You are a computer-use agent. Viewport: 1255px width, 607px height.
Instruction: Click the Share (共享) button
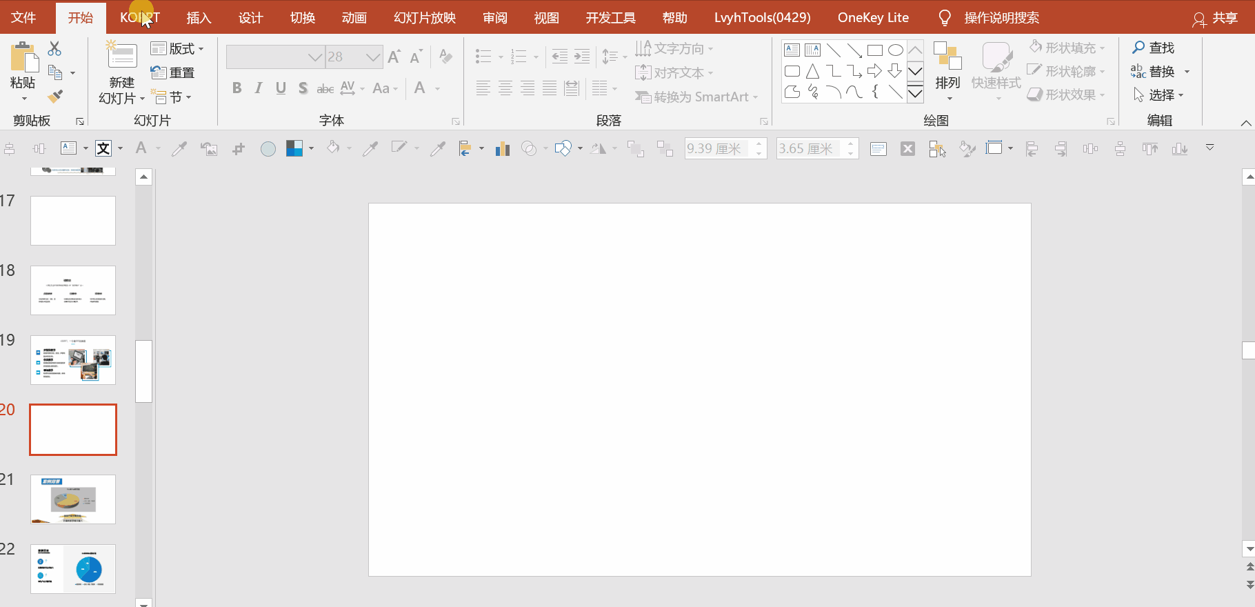coord(1215,19)
